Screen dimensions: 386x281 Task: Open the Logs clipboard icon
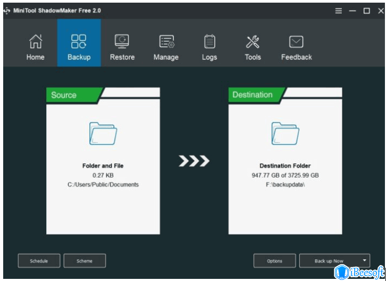209,41
